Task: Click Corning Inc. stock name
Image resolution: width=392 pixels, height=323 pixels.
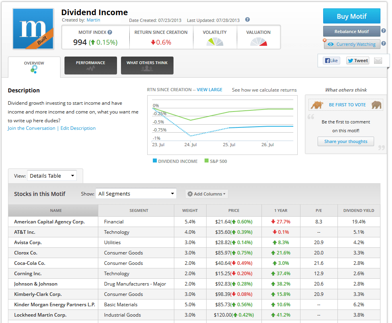Action: pyautogui.click(x=28, y=274)
